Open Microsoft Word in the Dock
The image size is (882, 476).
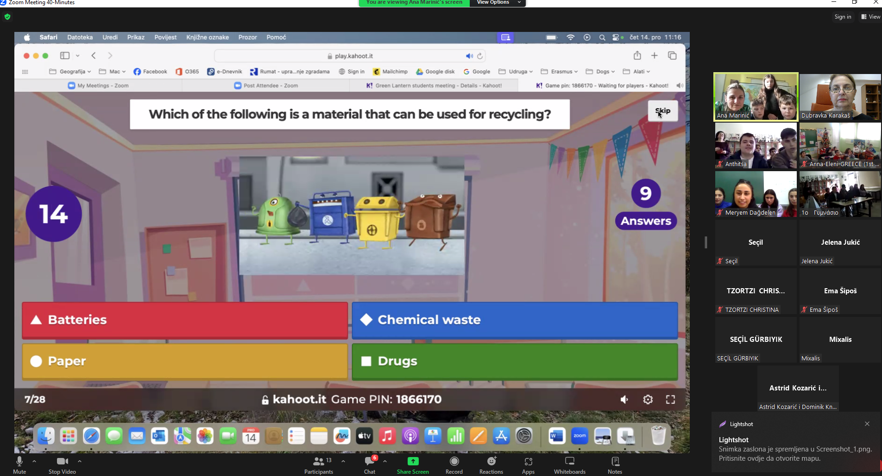coord(556,436)
